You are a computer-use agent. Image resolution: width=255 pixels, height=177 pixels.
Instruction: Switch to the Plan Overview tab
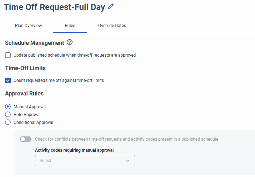pyautogui.click(x=28, y=26)
